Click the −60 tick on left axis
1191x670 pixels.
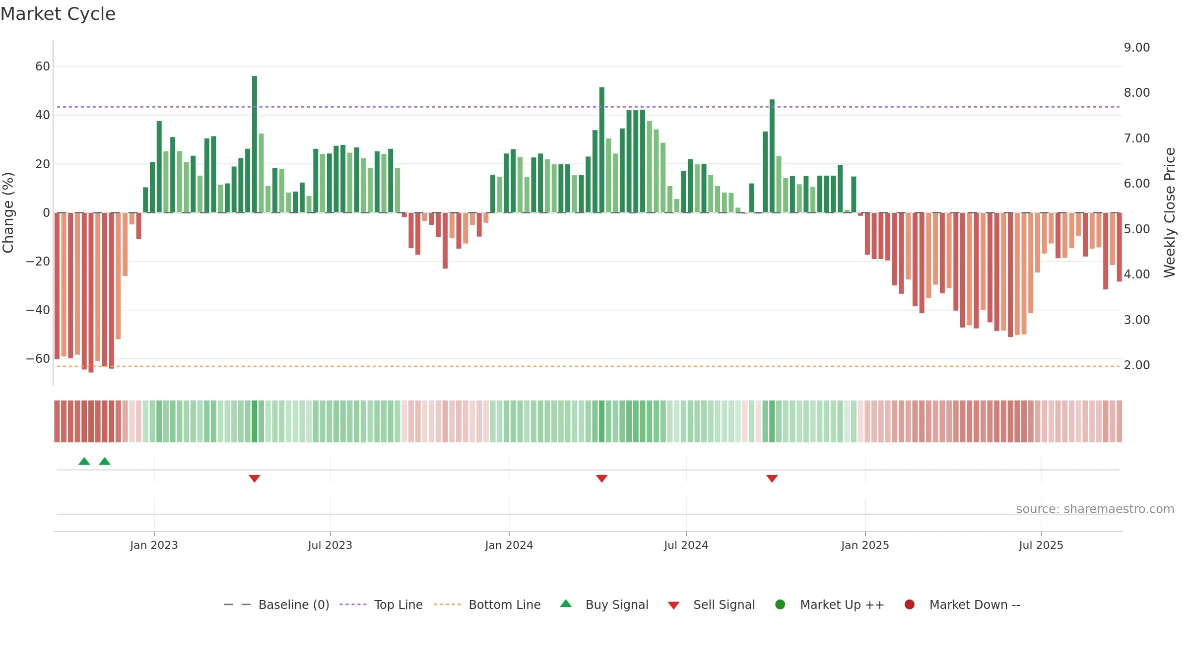coord(38,358)
